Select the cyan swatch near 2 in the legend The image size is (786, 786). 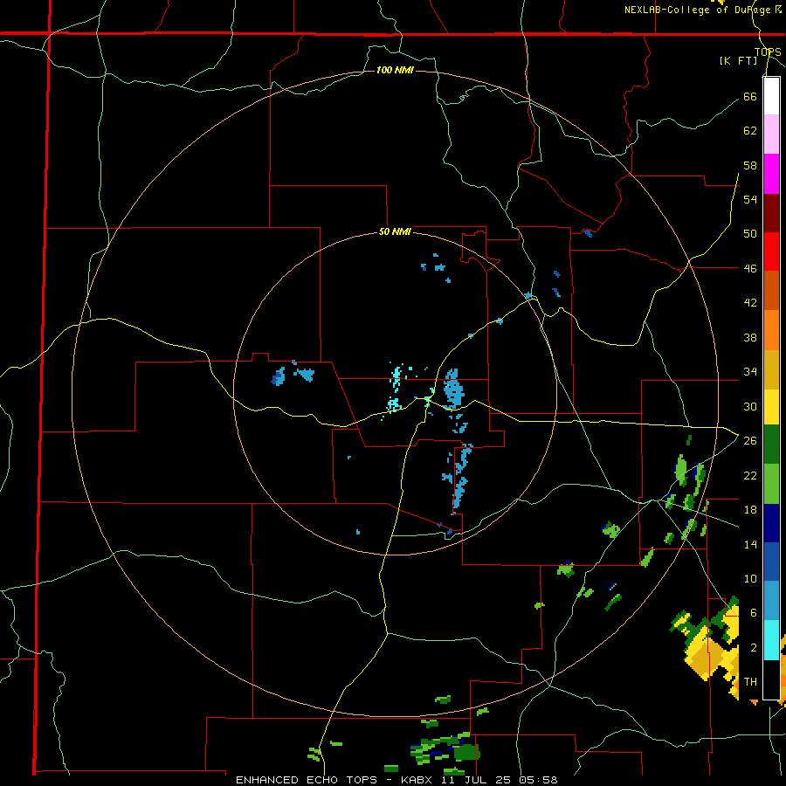click(x=771, y=640)
